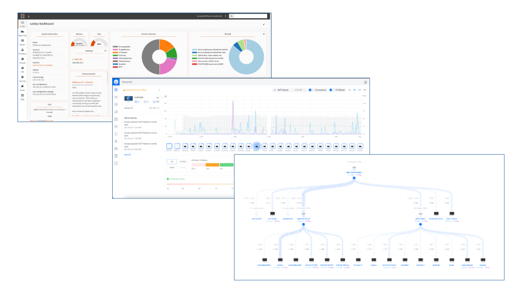Open the Services gear icon in sidebar

click(x=22, y=78)
